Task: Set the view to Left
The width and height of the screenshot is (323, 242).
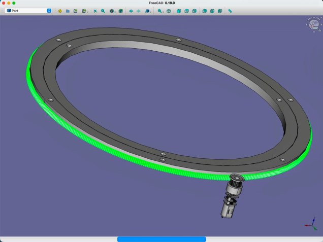Action: [219, 10]
